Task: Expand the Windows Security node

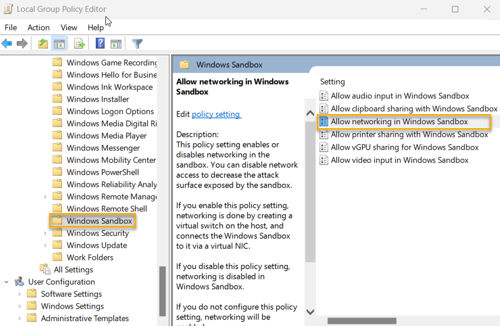Action: click(45, 233)
